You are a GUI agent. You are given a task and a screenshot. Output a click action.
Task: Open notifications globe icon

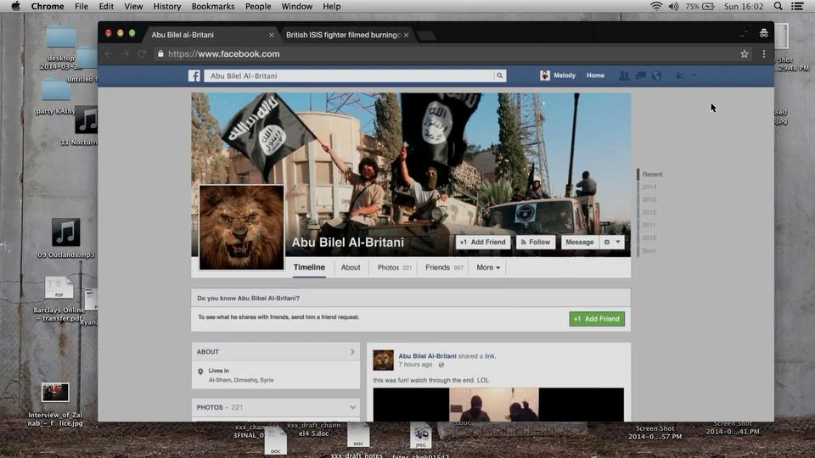(x=657, y=75)
